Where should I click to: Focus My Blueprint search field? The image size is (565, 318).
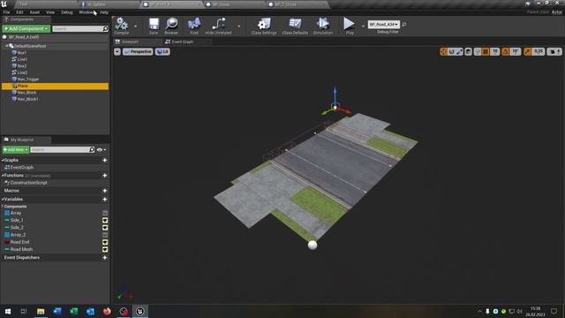(63, 149)
